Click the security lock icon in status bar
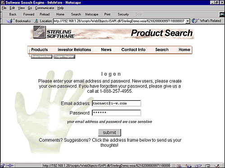 3,165
